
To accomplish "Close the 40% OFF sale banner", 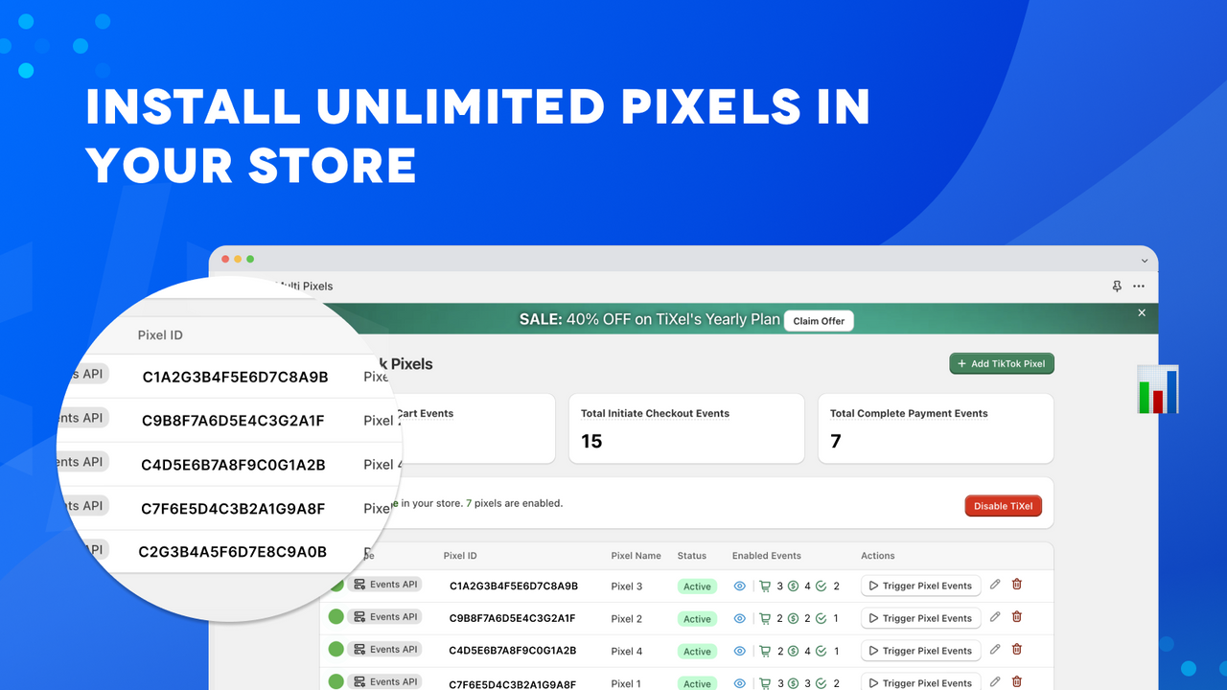I will pyautogui.click(x=1142, y=312).
